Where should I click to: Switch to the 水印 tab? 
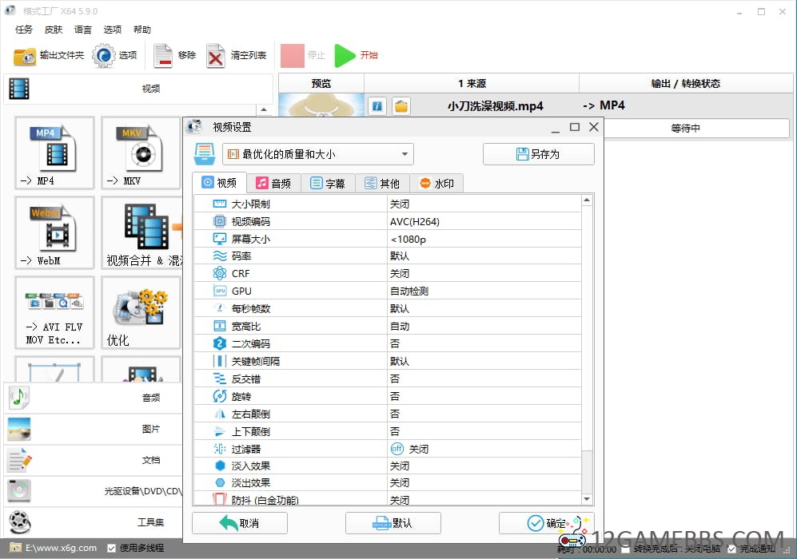(437, 184)
